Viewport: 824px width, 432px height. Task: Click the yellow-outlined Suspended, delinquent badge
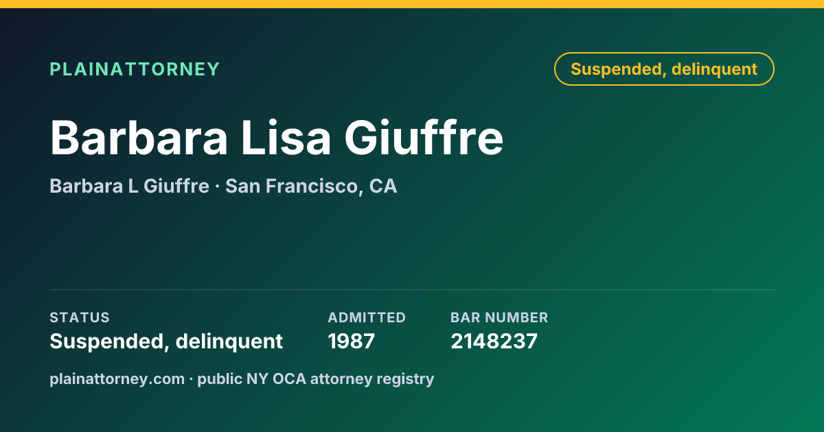coord(664,69)
